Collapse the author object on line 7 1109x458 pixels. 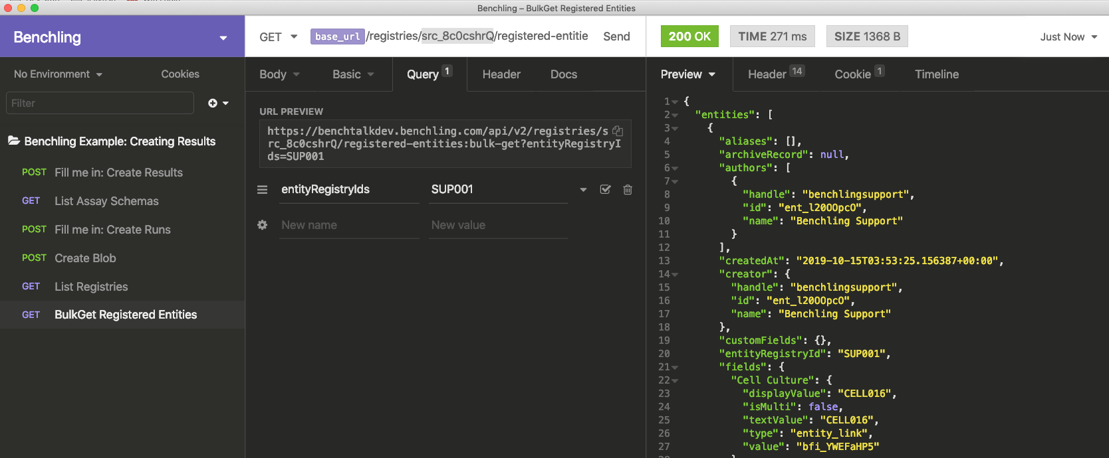tap(675, 181)
